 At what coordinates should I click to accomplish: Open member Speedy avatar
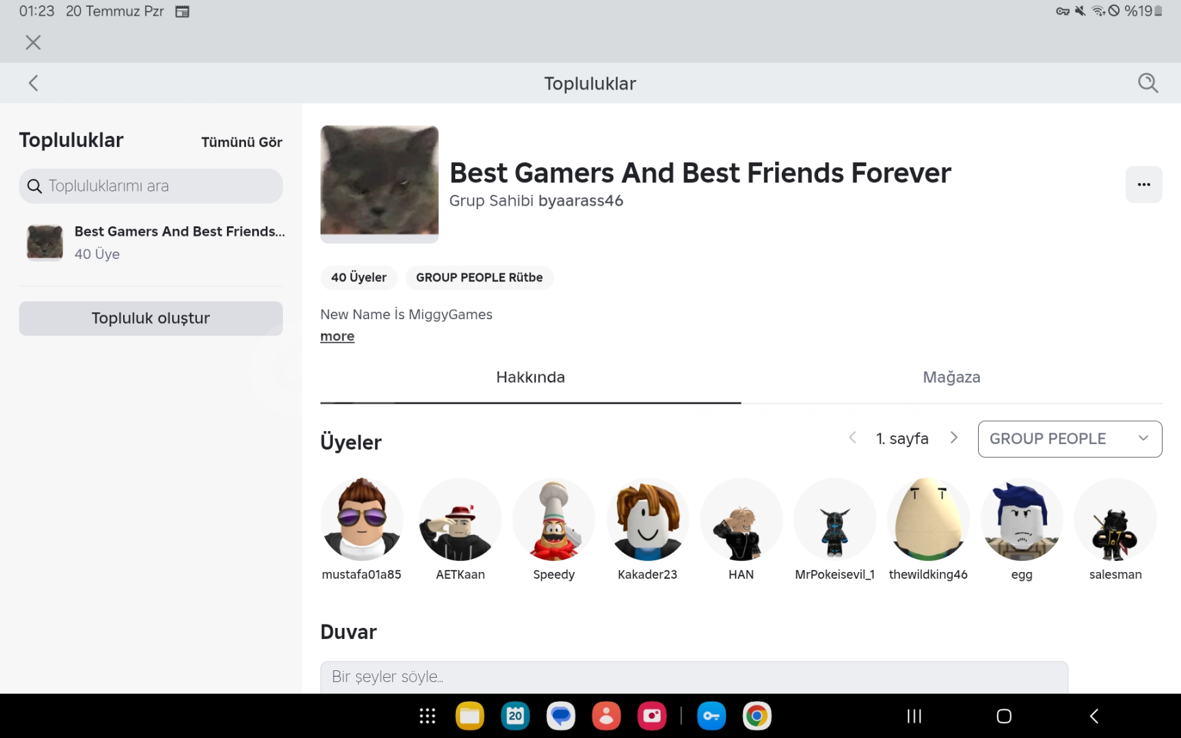pyautogui.click(x=554, y=519)
